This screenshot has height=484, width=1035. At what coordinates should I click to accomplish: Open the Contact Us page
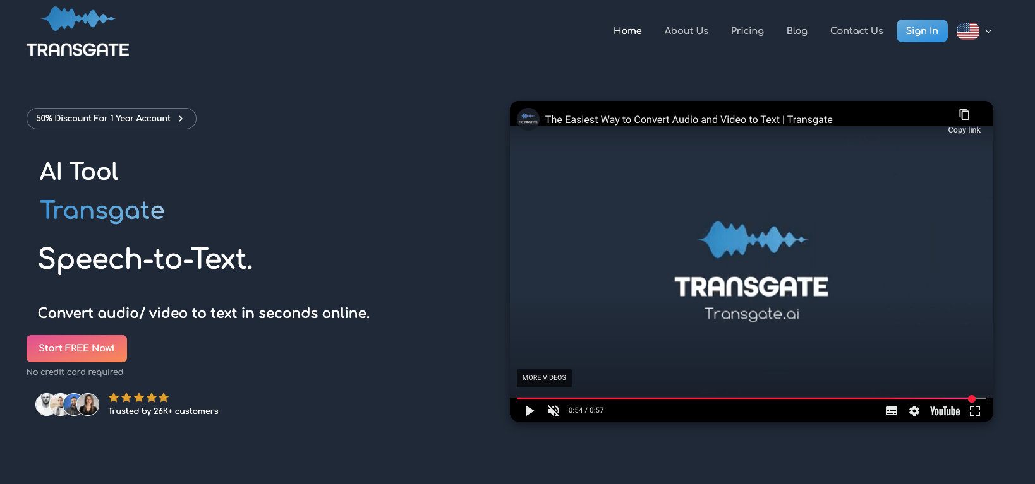(857, 30)
